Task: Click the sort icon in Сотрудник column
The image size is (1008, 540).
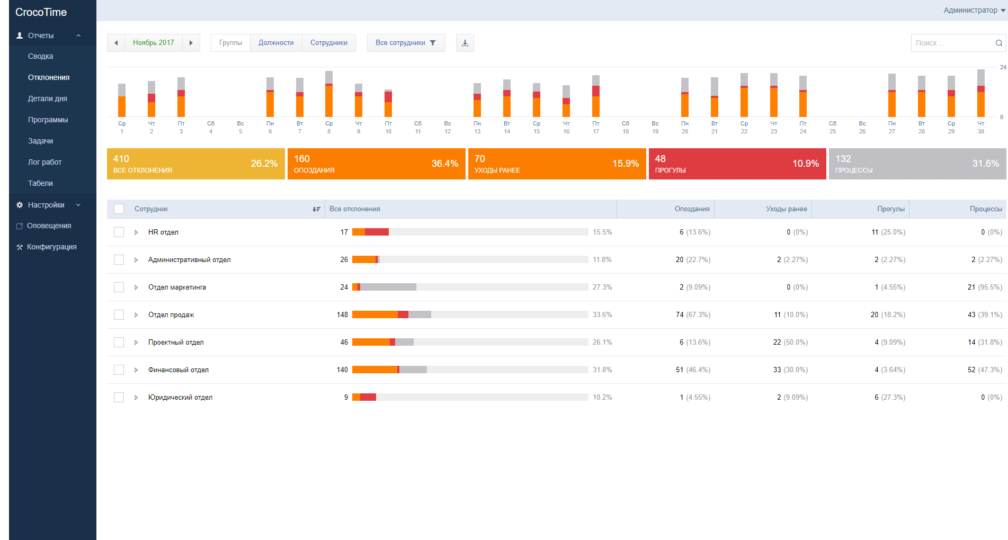Action: [316, 209]
